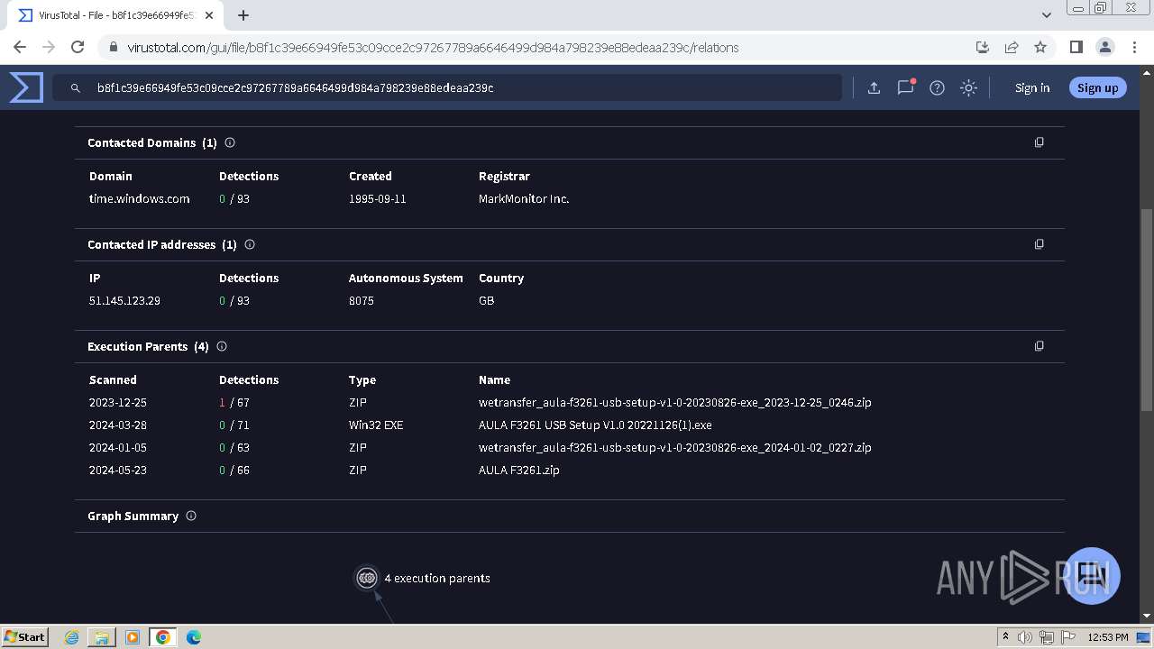This screenshot has width=1154, height=649.
Task: Click the scrollbar down arrow
Action: pyautogui.click(x=1146, y=616)
